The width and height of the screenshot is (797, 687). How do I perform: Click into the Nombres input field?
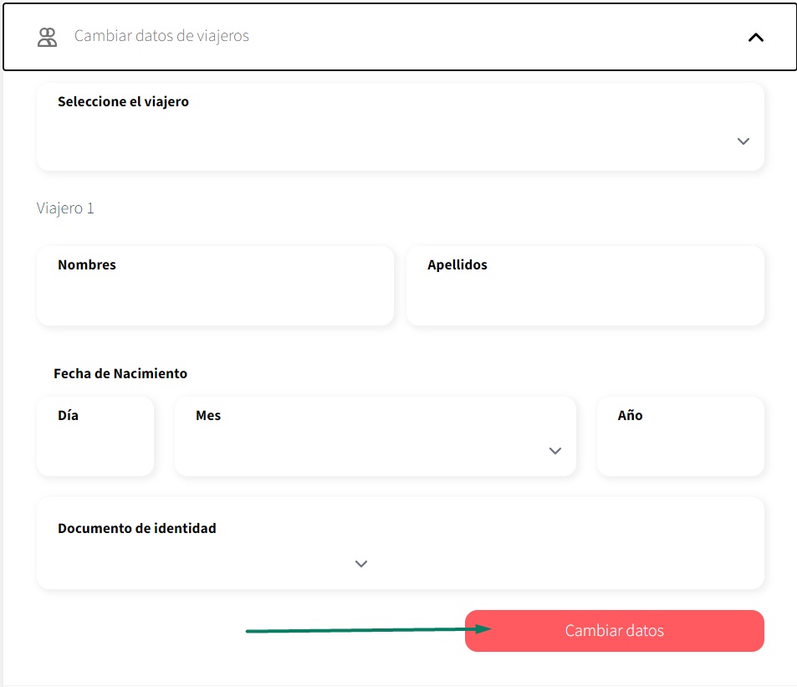215,286
